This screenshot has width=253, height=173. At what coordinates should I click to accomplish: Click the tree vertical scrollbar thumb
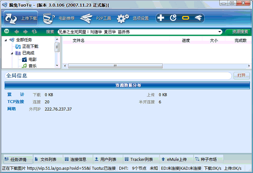coord(57,47)
